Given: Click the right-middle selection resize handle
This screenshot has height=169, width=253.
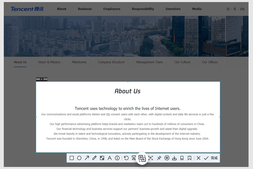Looking at the screenshot, I should [220, 117].
